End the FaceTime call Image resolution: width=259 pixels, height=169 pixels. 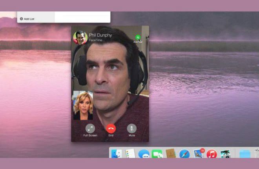[x=111, y=129]
